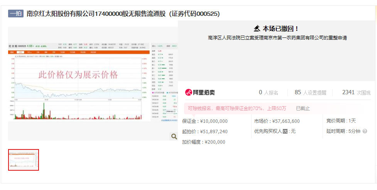377x190 pixels.
Task: Click the magnifier zoom icon on stock image
Action: click(x=174, y=137)
